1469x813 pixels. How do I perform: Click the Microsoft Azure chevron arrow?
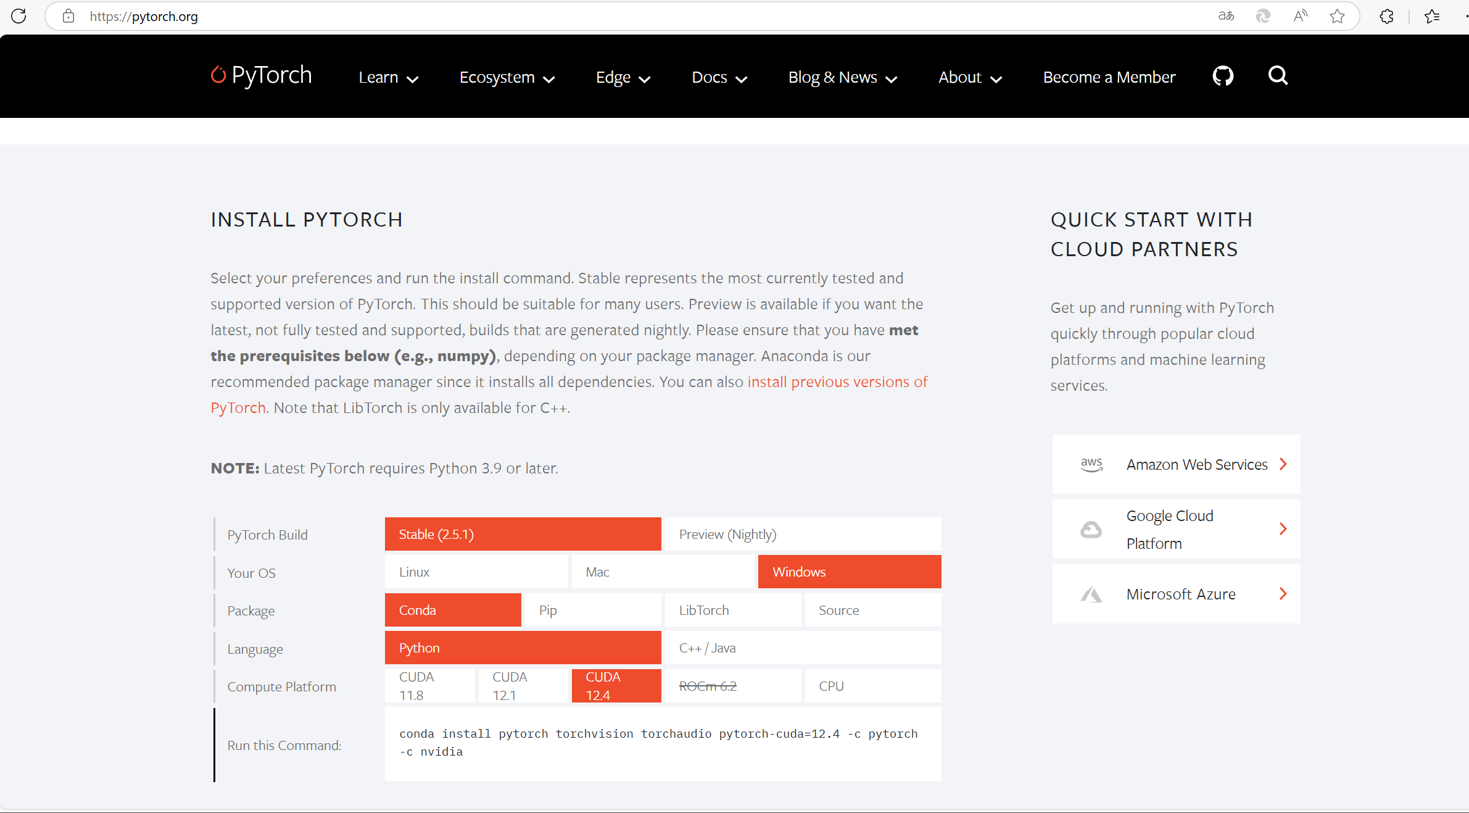pyautogui.click(x=1283, y=594)
